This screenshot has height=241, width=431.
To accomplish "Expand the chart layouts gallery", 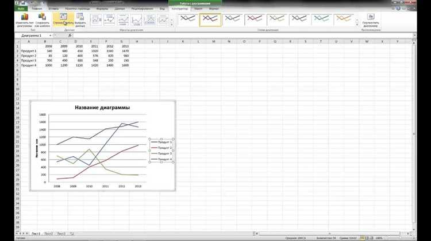I will [x=172, y=25].
